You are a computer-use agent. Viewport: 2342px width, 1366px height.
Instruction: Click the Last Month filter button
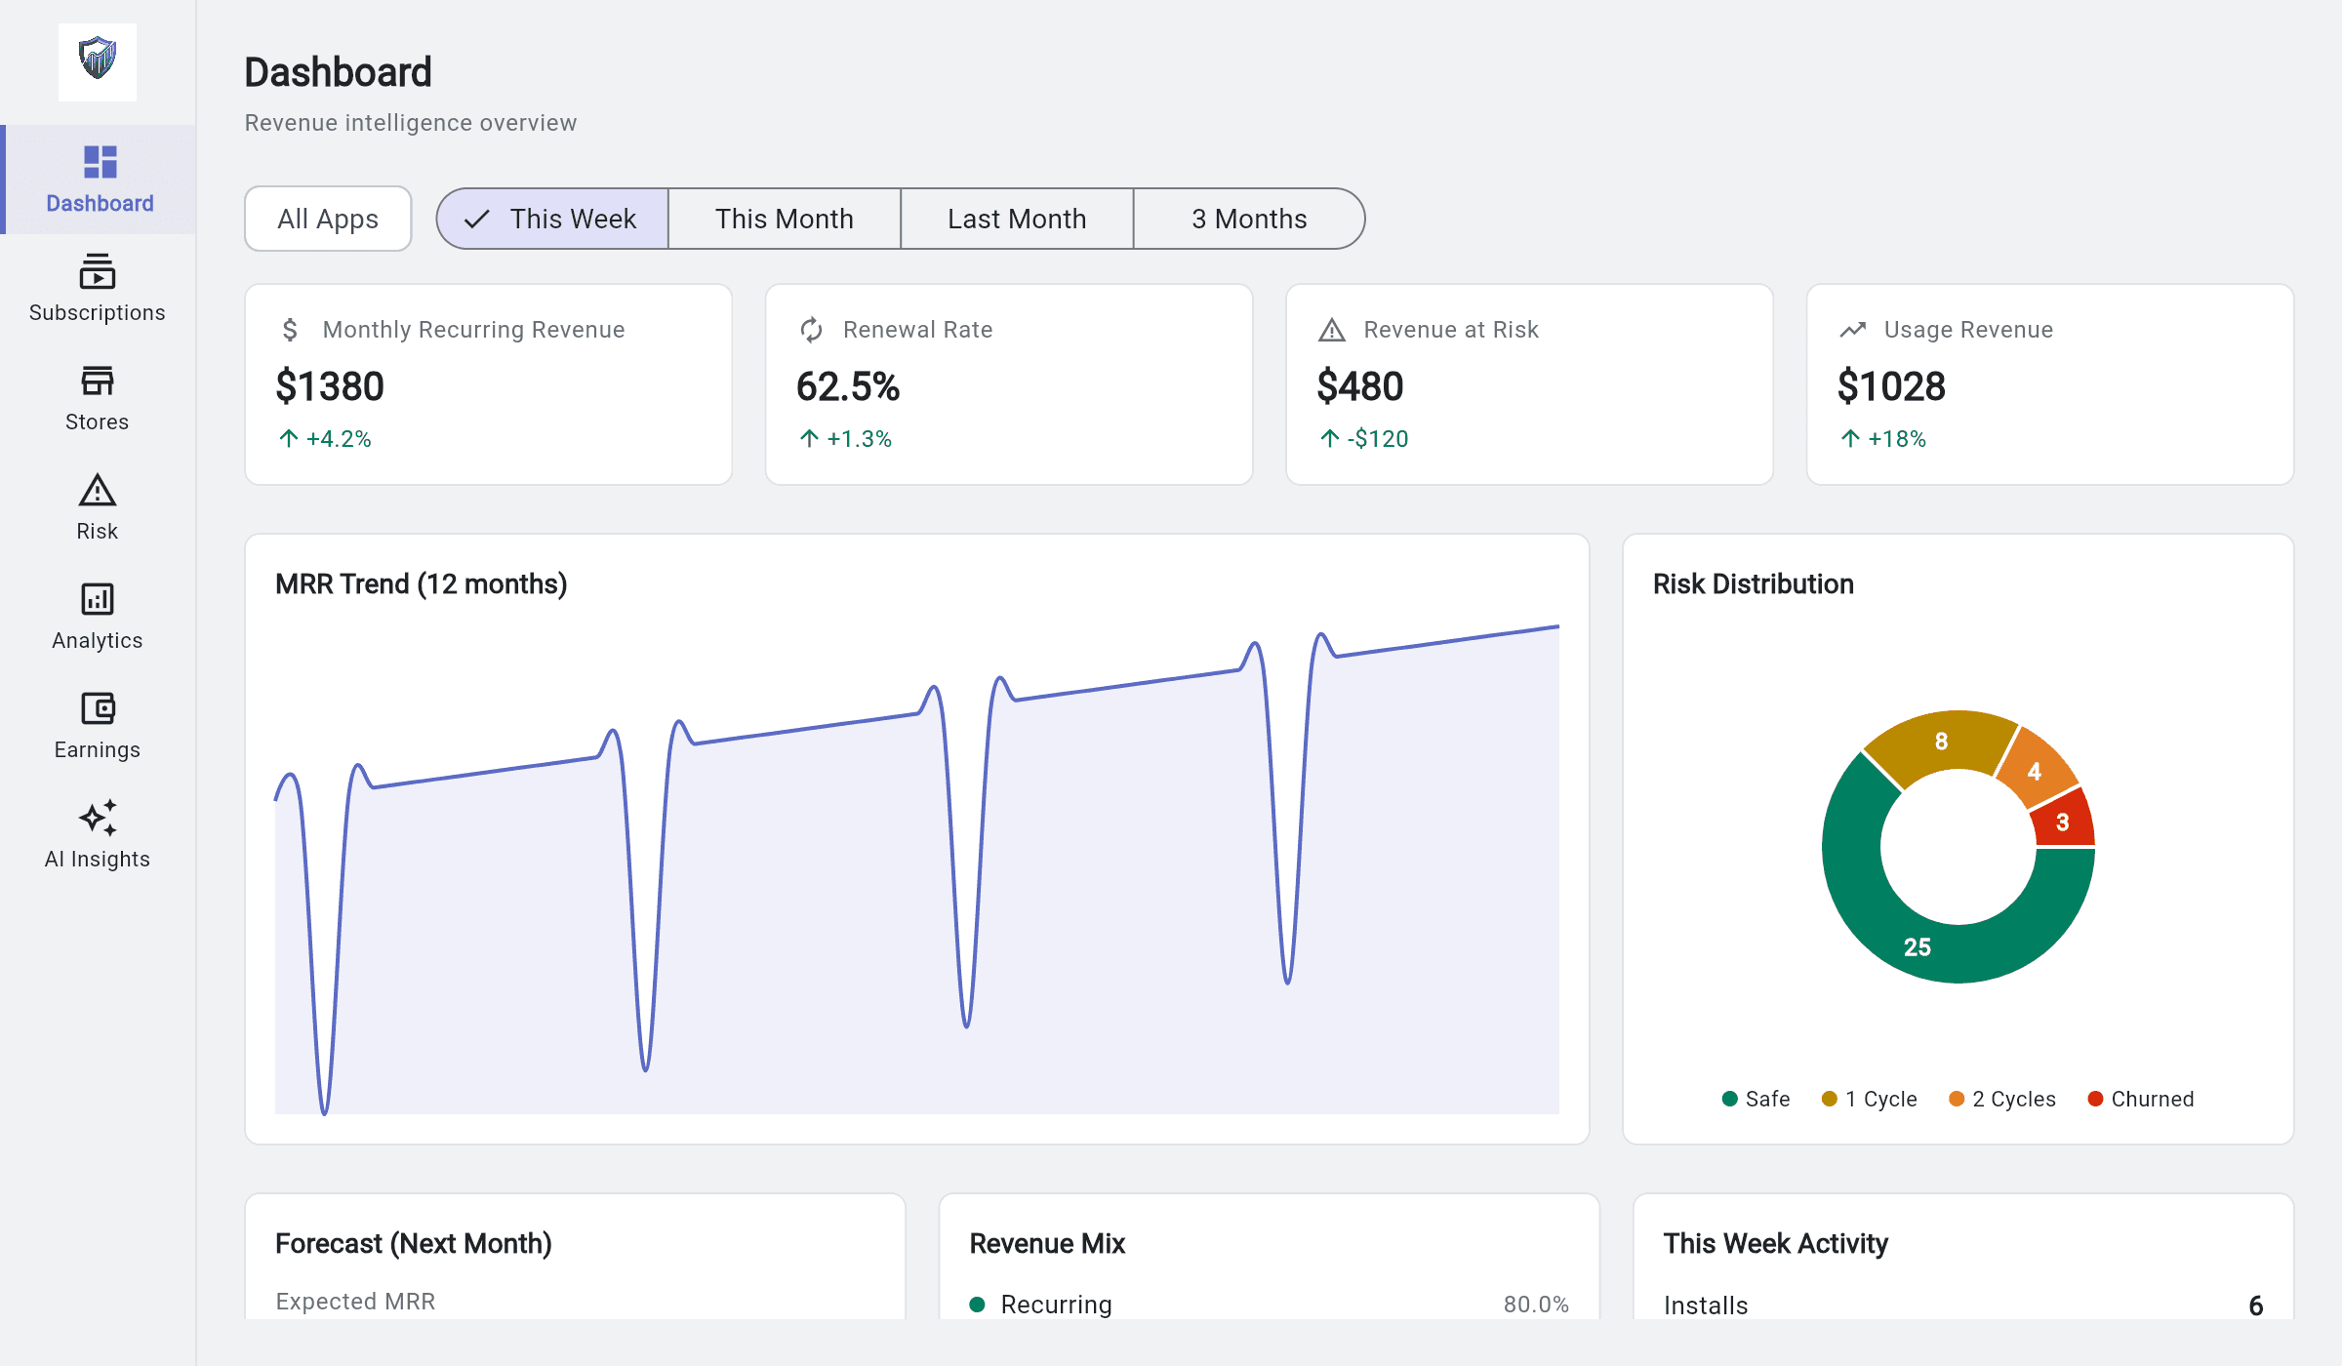(x=1016, y=219)
